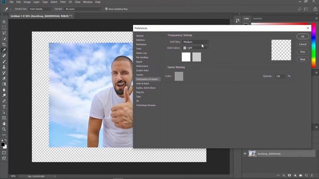
Task: Toggle Show Sampling Ring checkbox
Action: pos(106,9)
